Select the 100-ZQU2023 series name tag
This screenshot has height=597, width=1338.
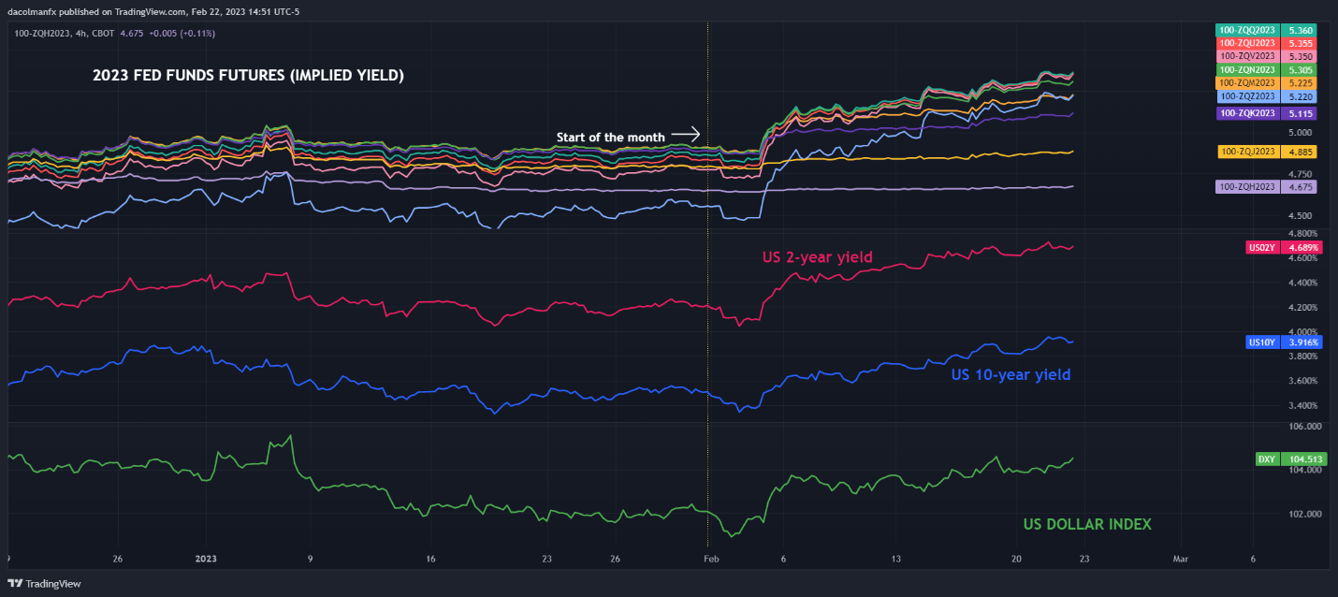(1246, 43)
